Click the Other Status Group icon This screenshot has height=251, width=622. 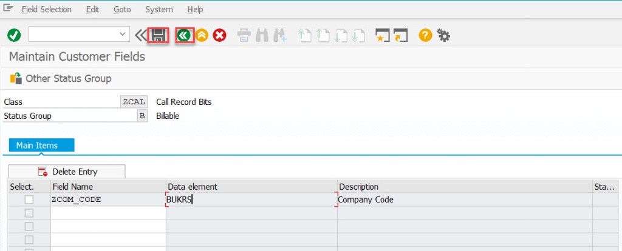(x=16, y=78)
